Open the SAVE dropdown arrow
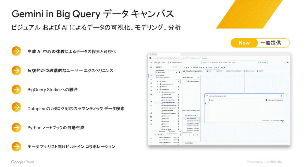 pyautogui.click(x=213, y=71)
